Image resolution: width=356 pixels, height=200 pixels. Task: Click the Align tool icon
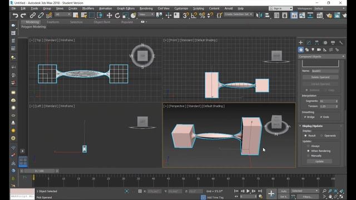(267, 15)
